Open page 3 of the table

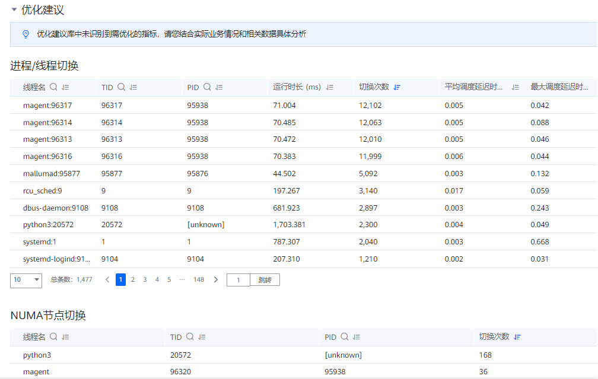(x=145, y=280)
